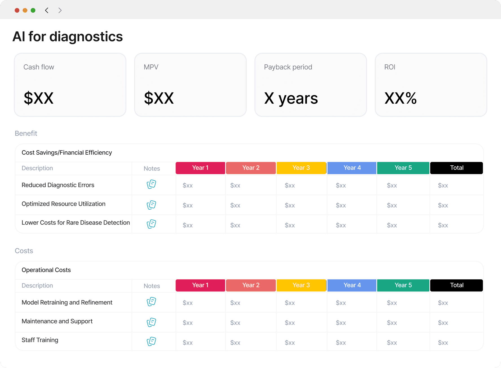501x368 pixels.
Task: Click the Cash flow summary card
Action: pos(70,85)
